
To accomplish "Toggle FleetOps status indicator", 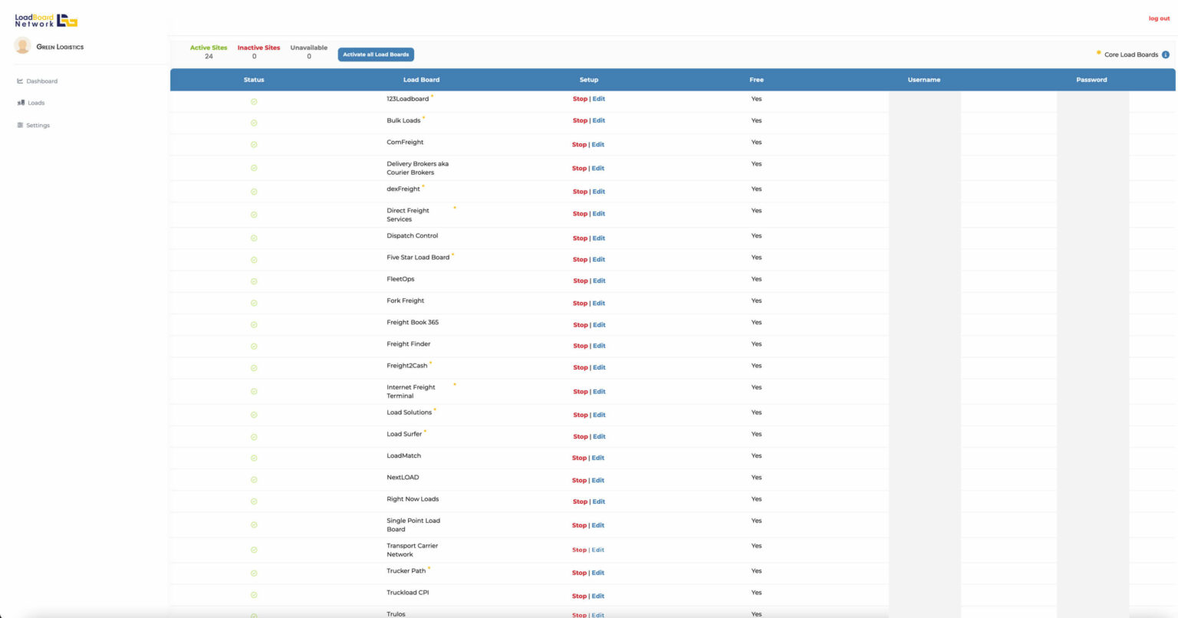I will 254,281.
